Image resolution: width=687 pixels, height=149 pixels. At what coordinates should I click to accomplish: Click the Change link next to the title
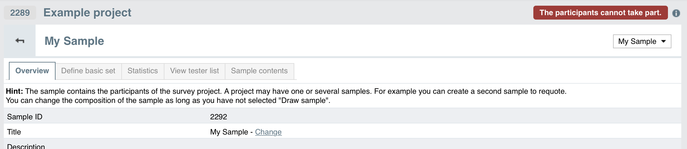268,132
